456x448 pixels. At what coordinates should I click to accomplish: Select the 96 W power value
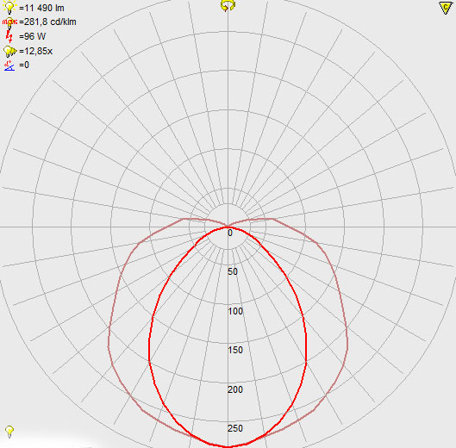pos(32,36)
